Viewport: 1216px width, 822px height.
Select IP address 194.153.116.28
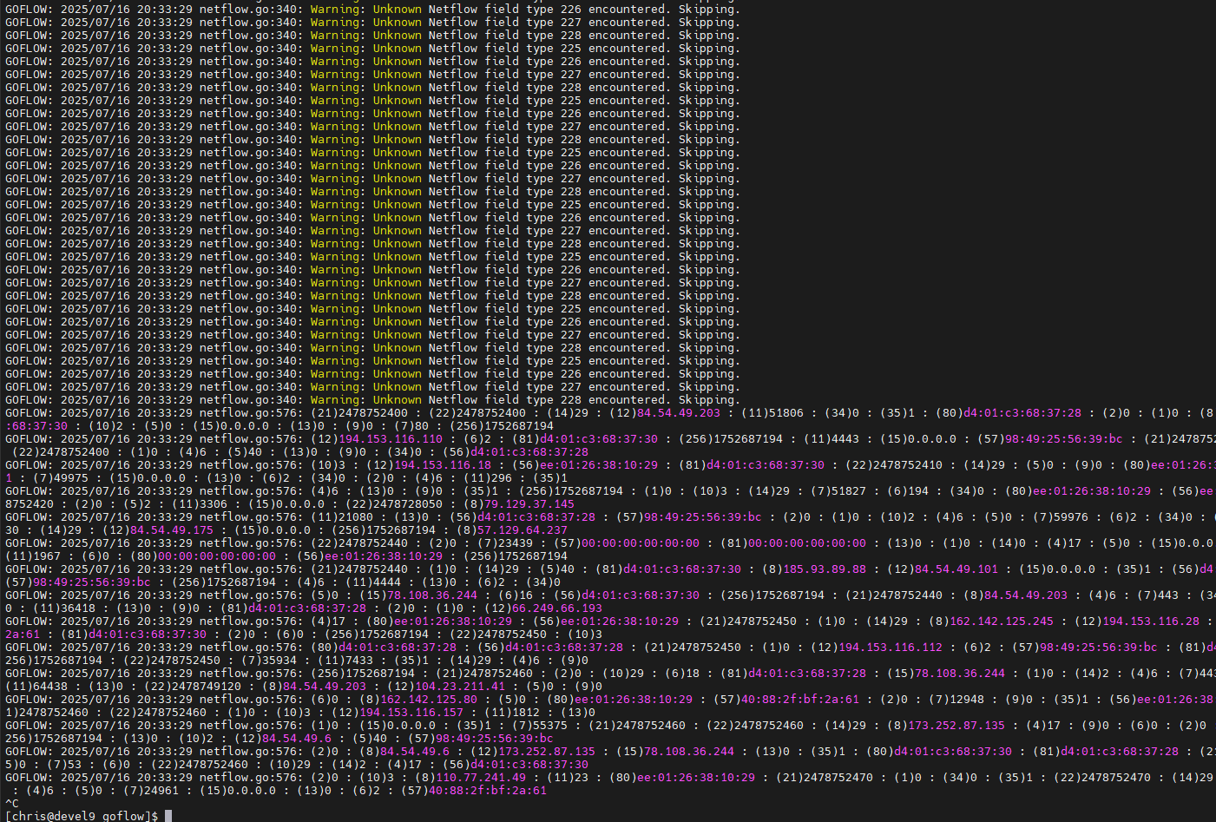coord(1151,621)
